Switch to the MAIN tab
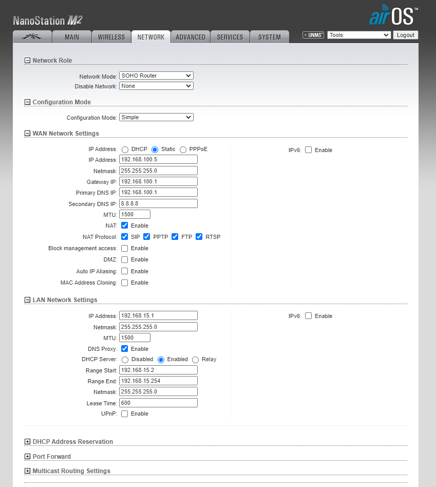This screenshot has height=487, width=436. (72, 37)
